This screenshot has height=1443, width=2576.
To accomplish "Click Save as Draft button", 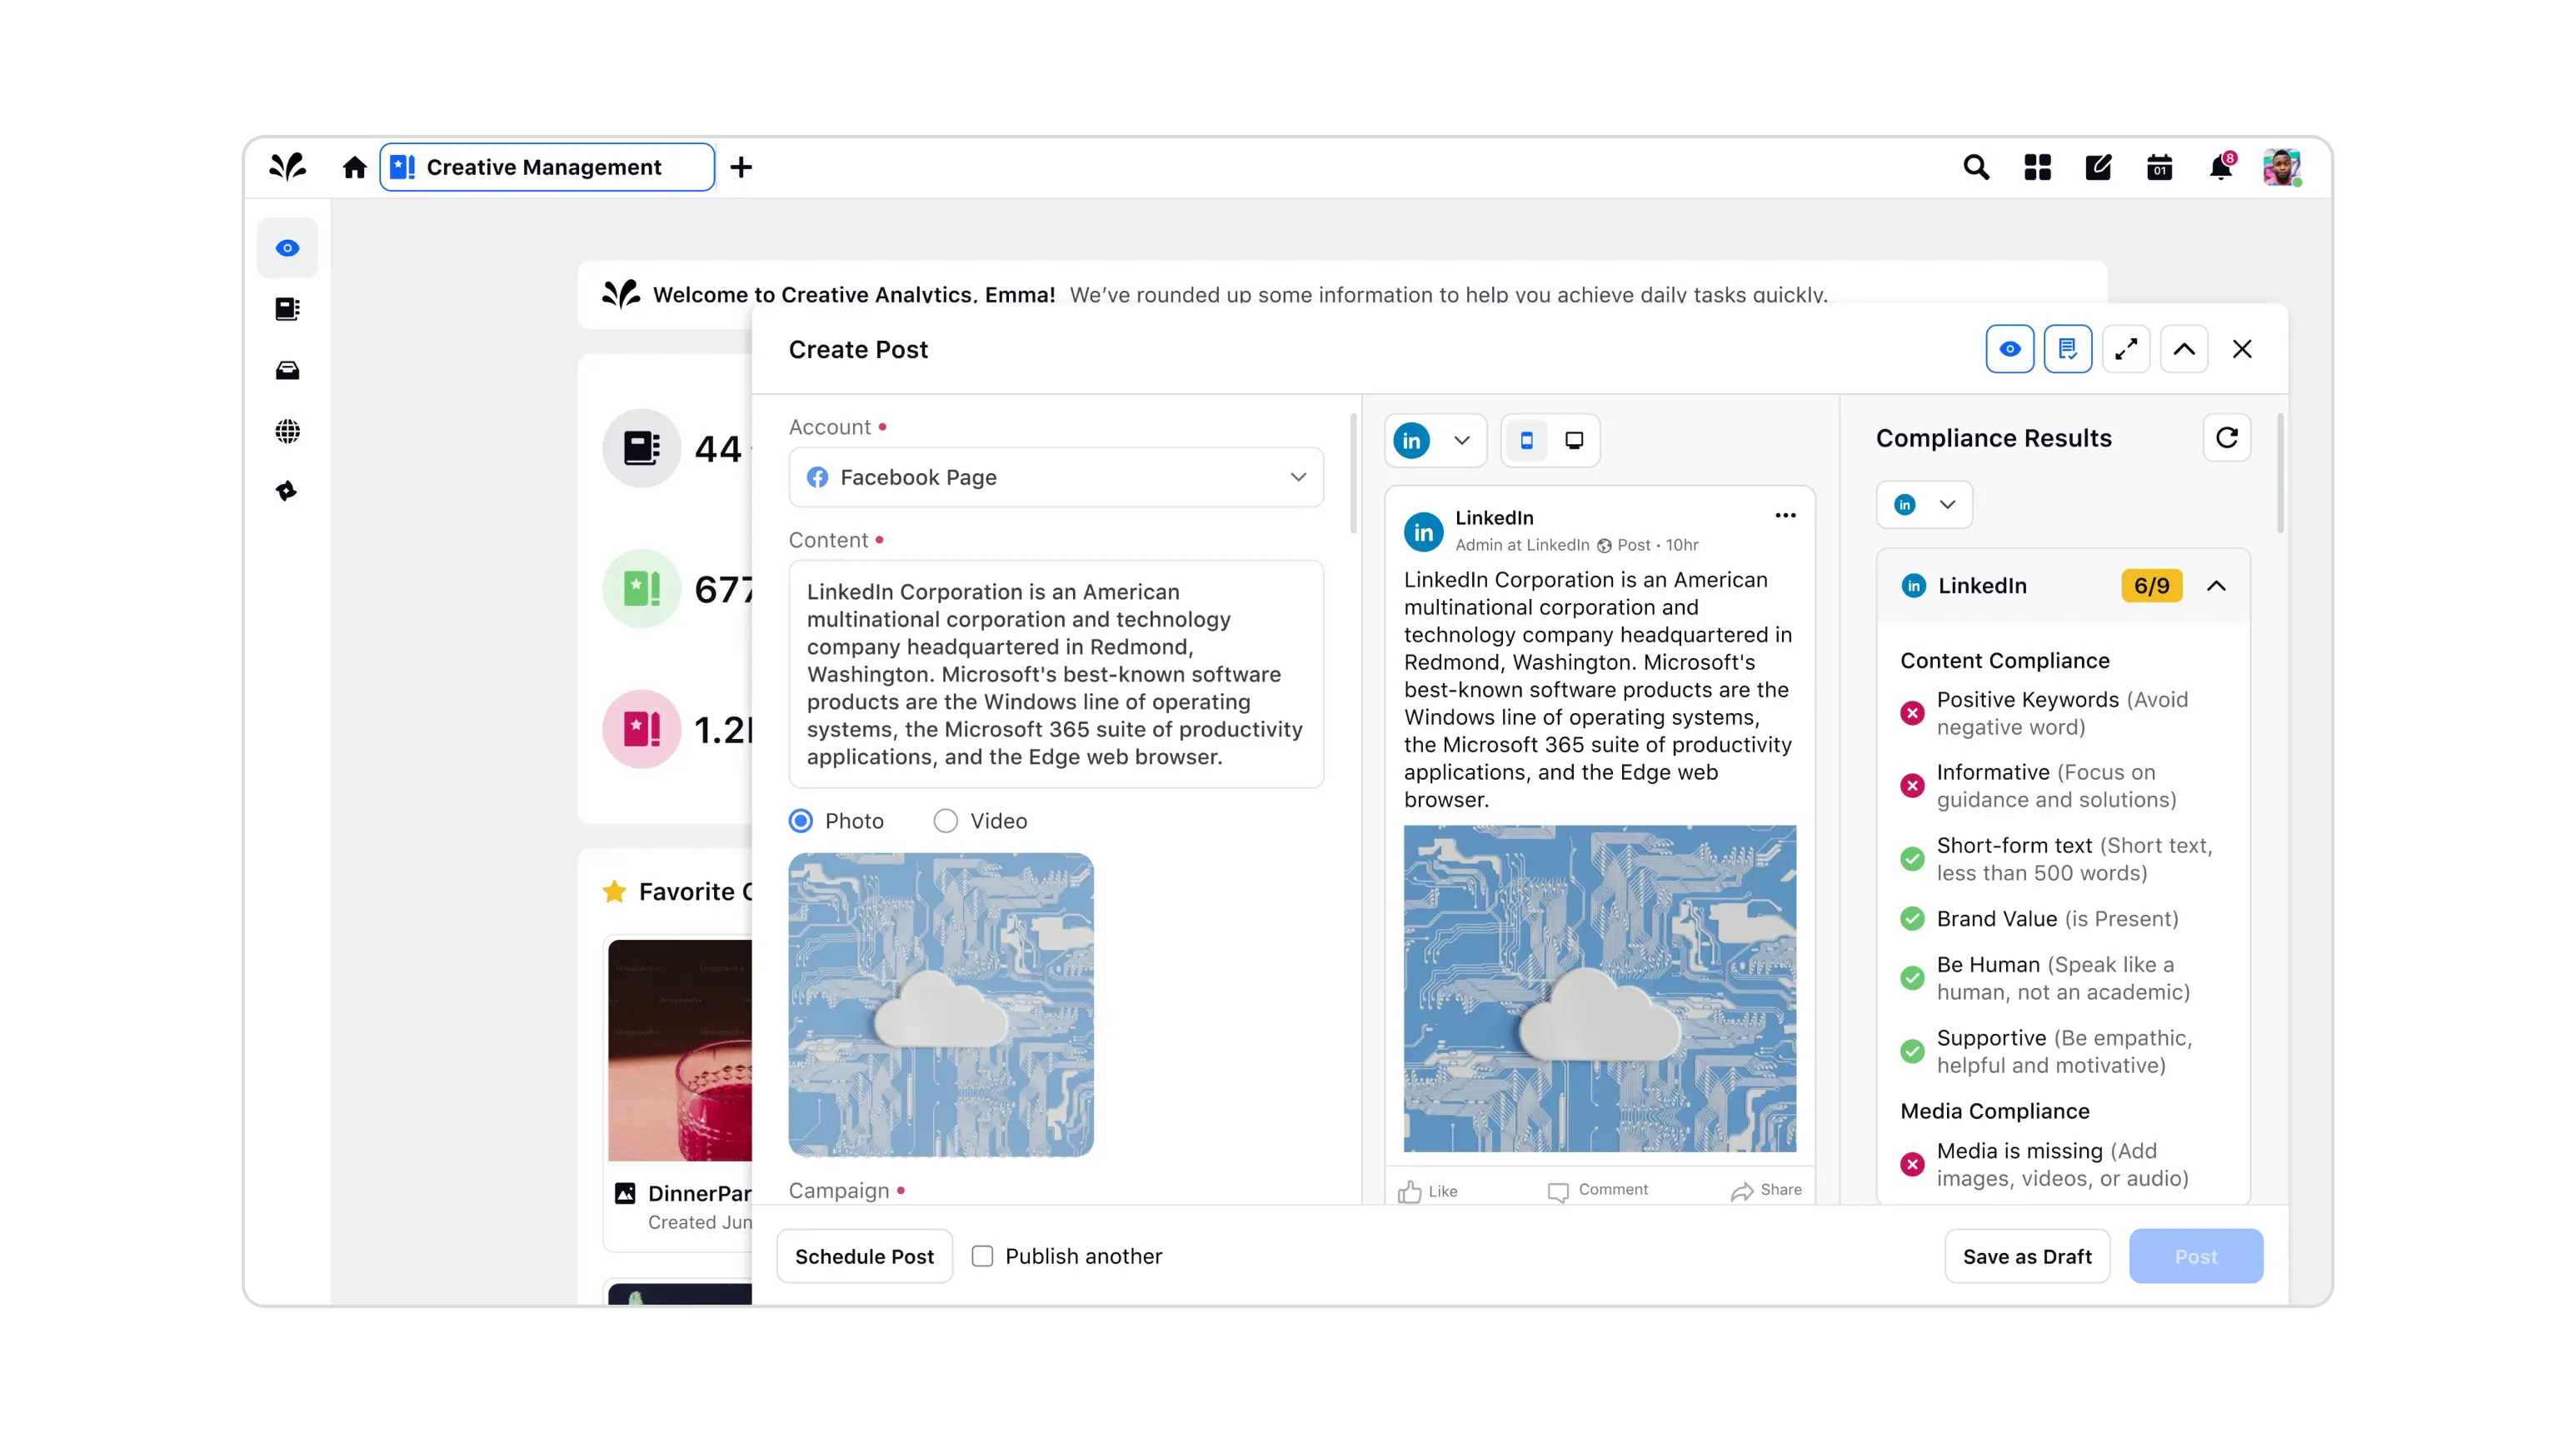I will point(2027,1256).
